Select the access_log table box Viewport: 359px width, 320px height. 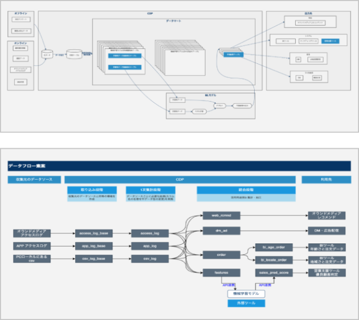point(150,233)
